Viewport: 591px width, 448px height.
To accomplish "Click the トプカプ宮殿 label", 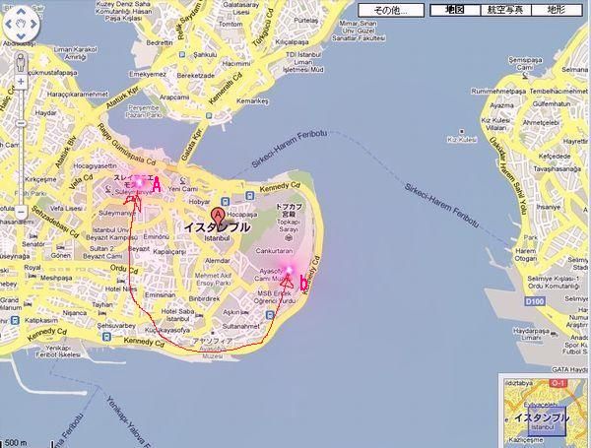I will tap(289, 210).
